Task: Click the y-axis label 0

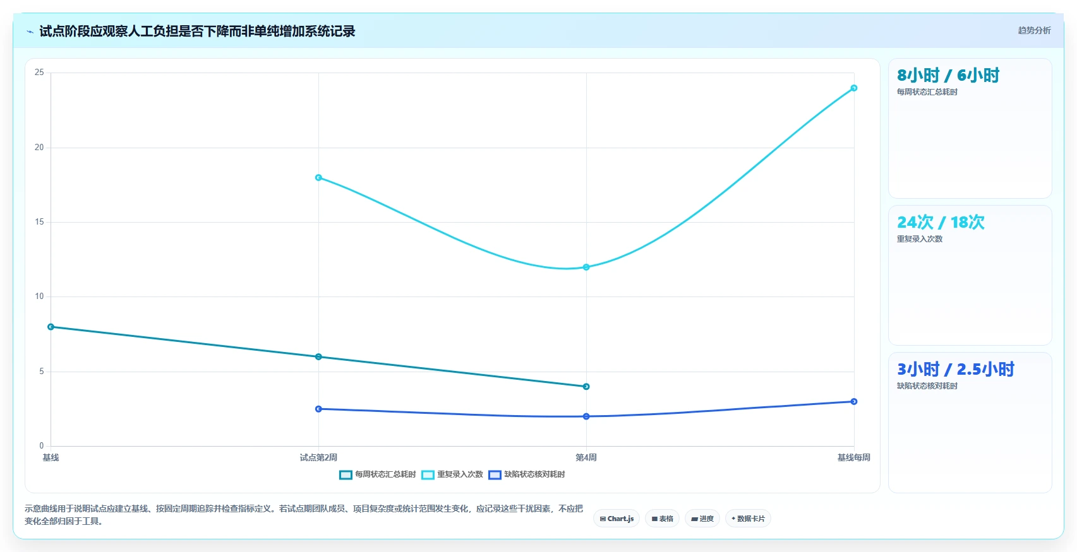Action: [x=42, y=446]
